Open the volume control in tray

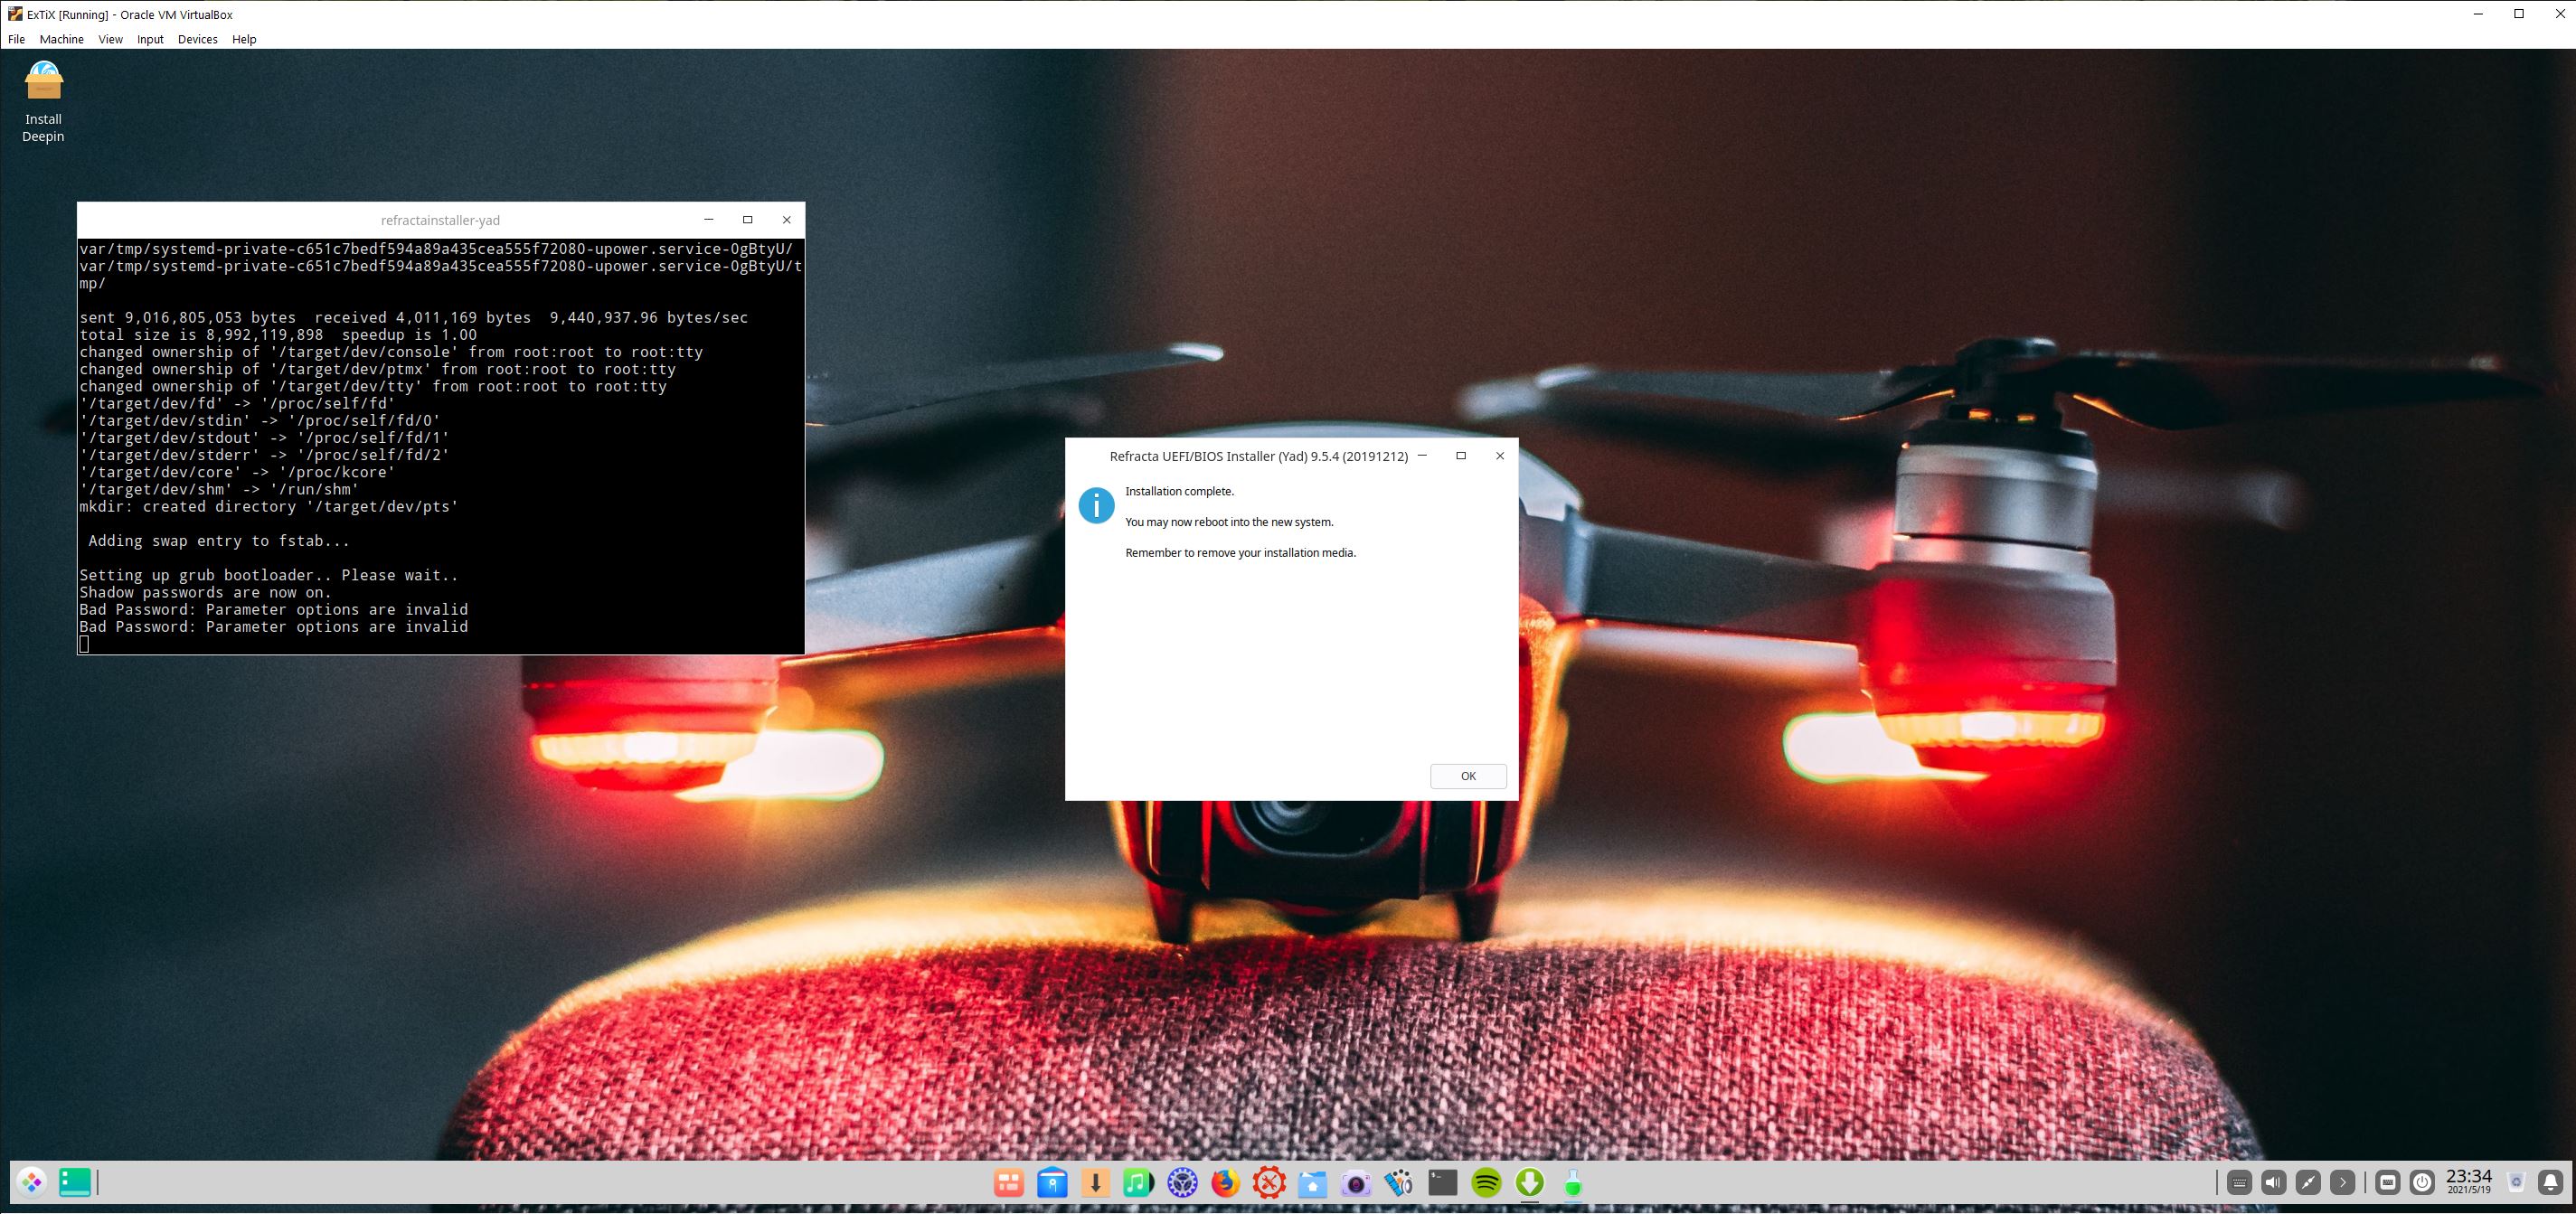[x=2274, y=1184]
